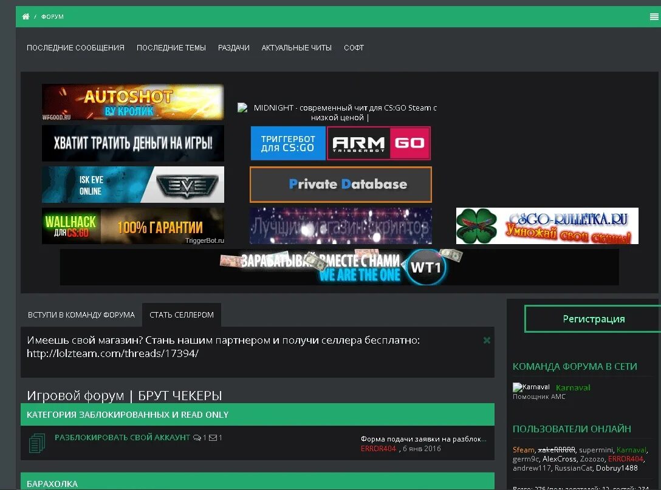Open Karnaval green username in staff list

pos(573,387)
